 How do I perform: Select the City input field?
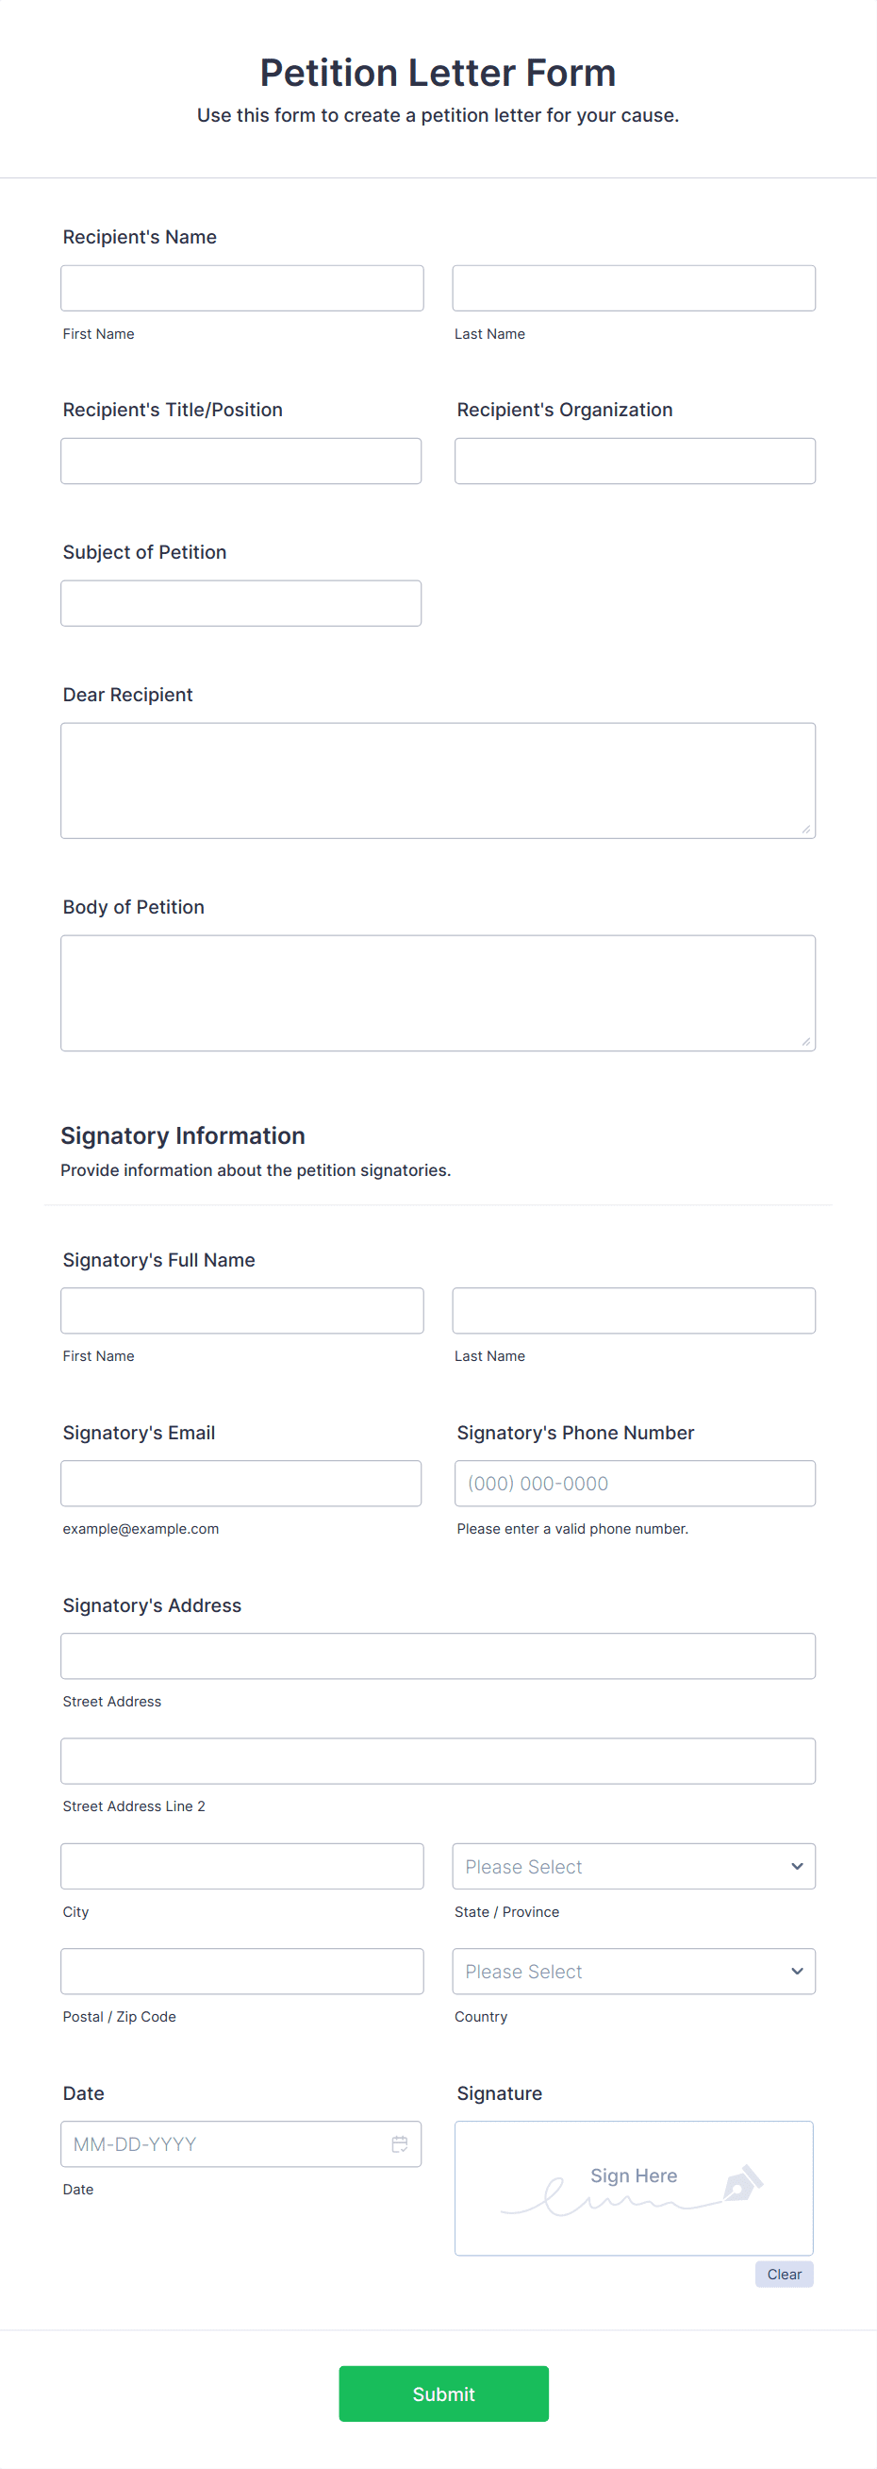(241, 1865)
